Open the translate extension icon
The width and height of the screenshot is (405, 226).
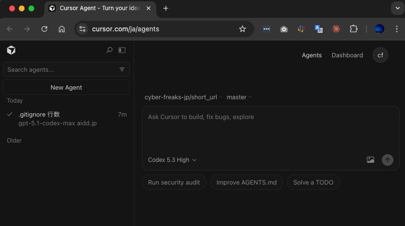318,29
